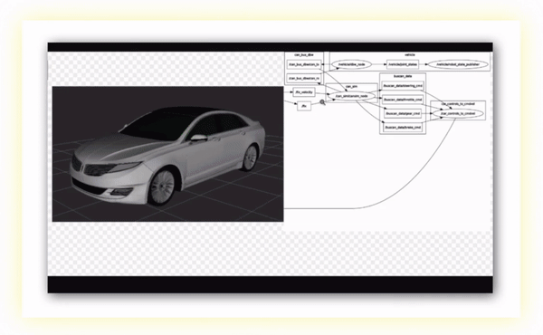Viewport: 543px width, 335px height.
Task: Click the /car_controls_to_cmdvel ellipse node
Action: click(x=458, y=114)
